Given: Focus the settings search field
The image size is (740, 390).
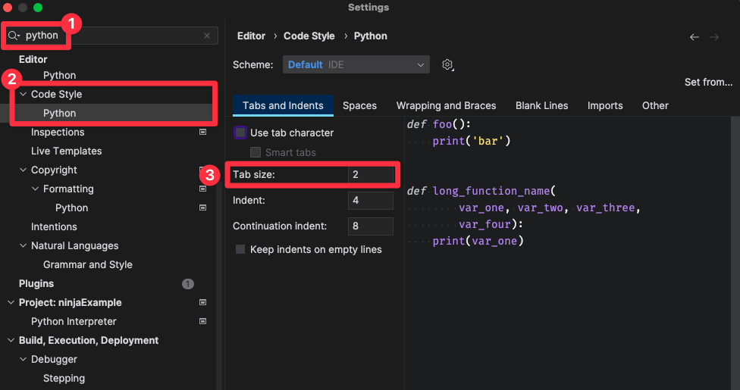Looking at the screenshot, I should pos(111,36).
